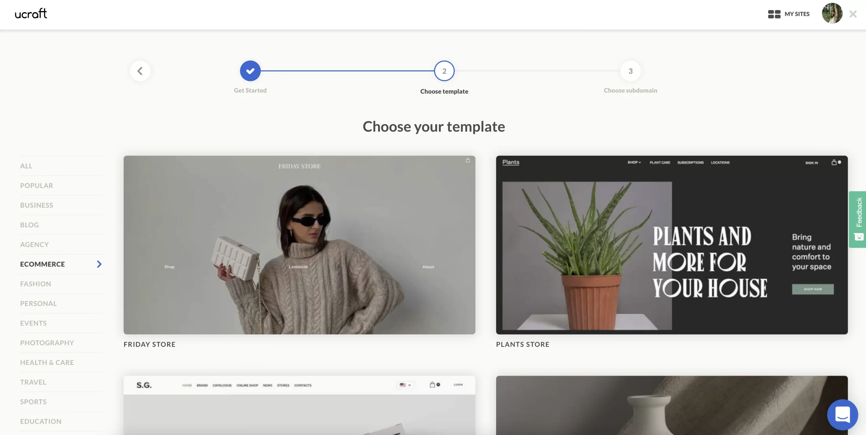Open My Sites grid icon
This screenshot has width=866, height=435.
(x=774, y=14)
